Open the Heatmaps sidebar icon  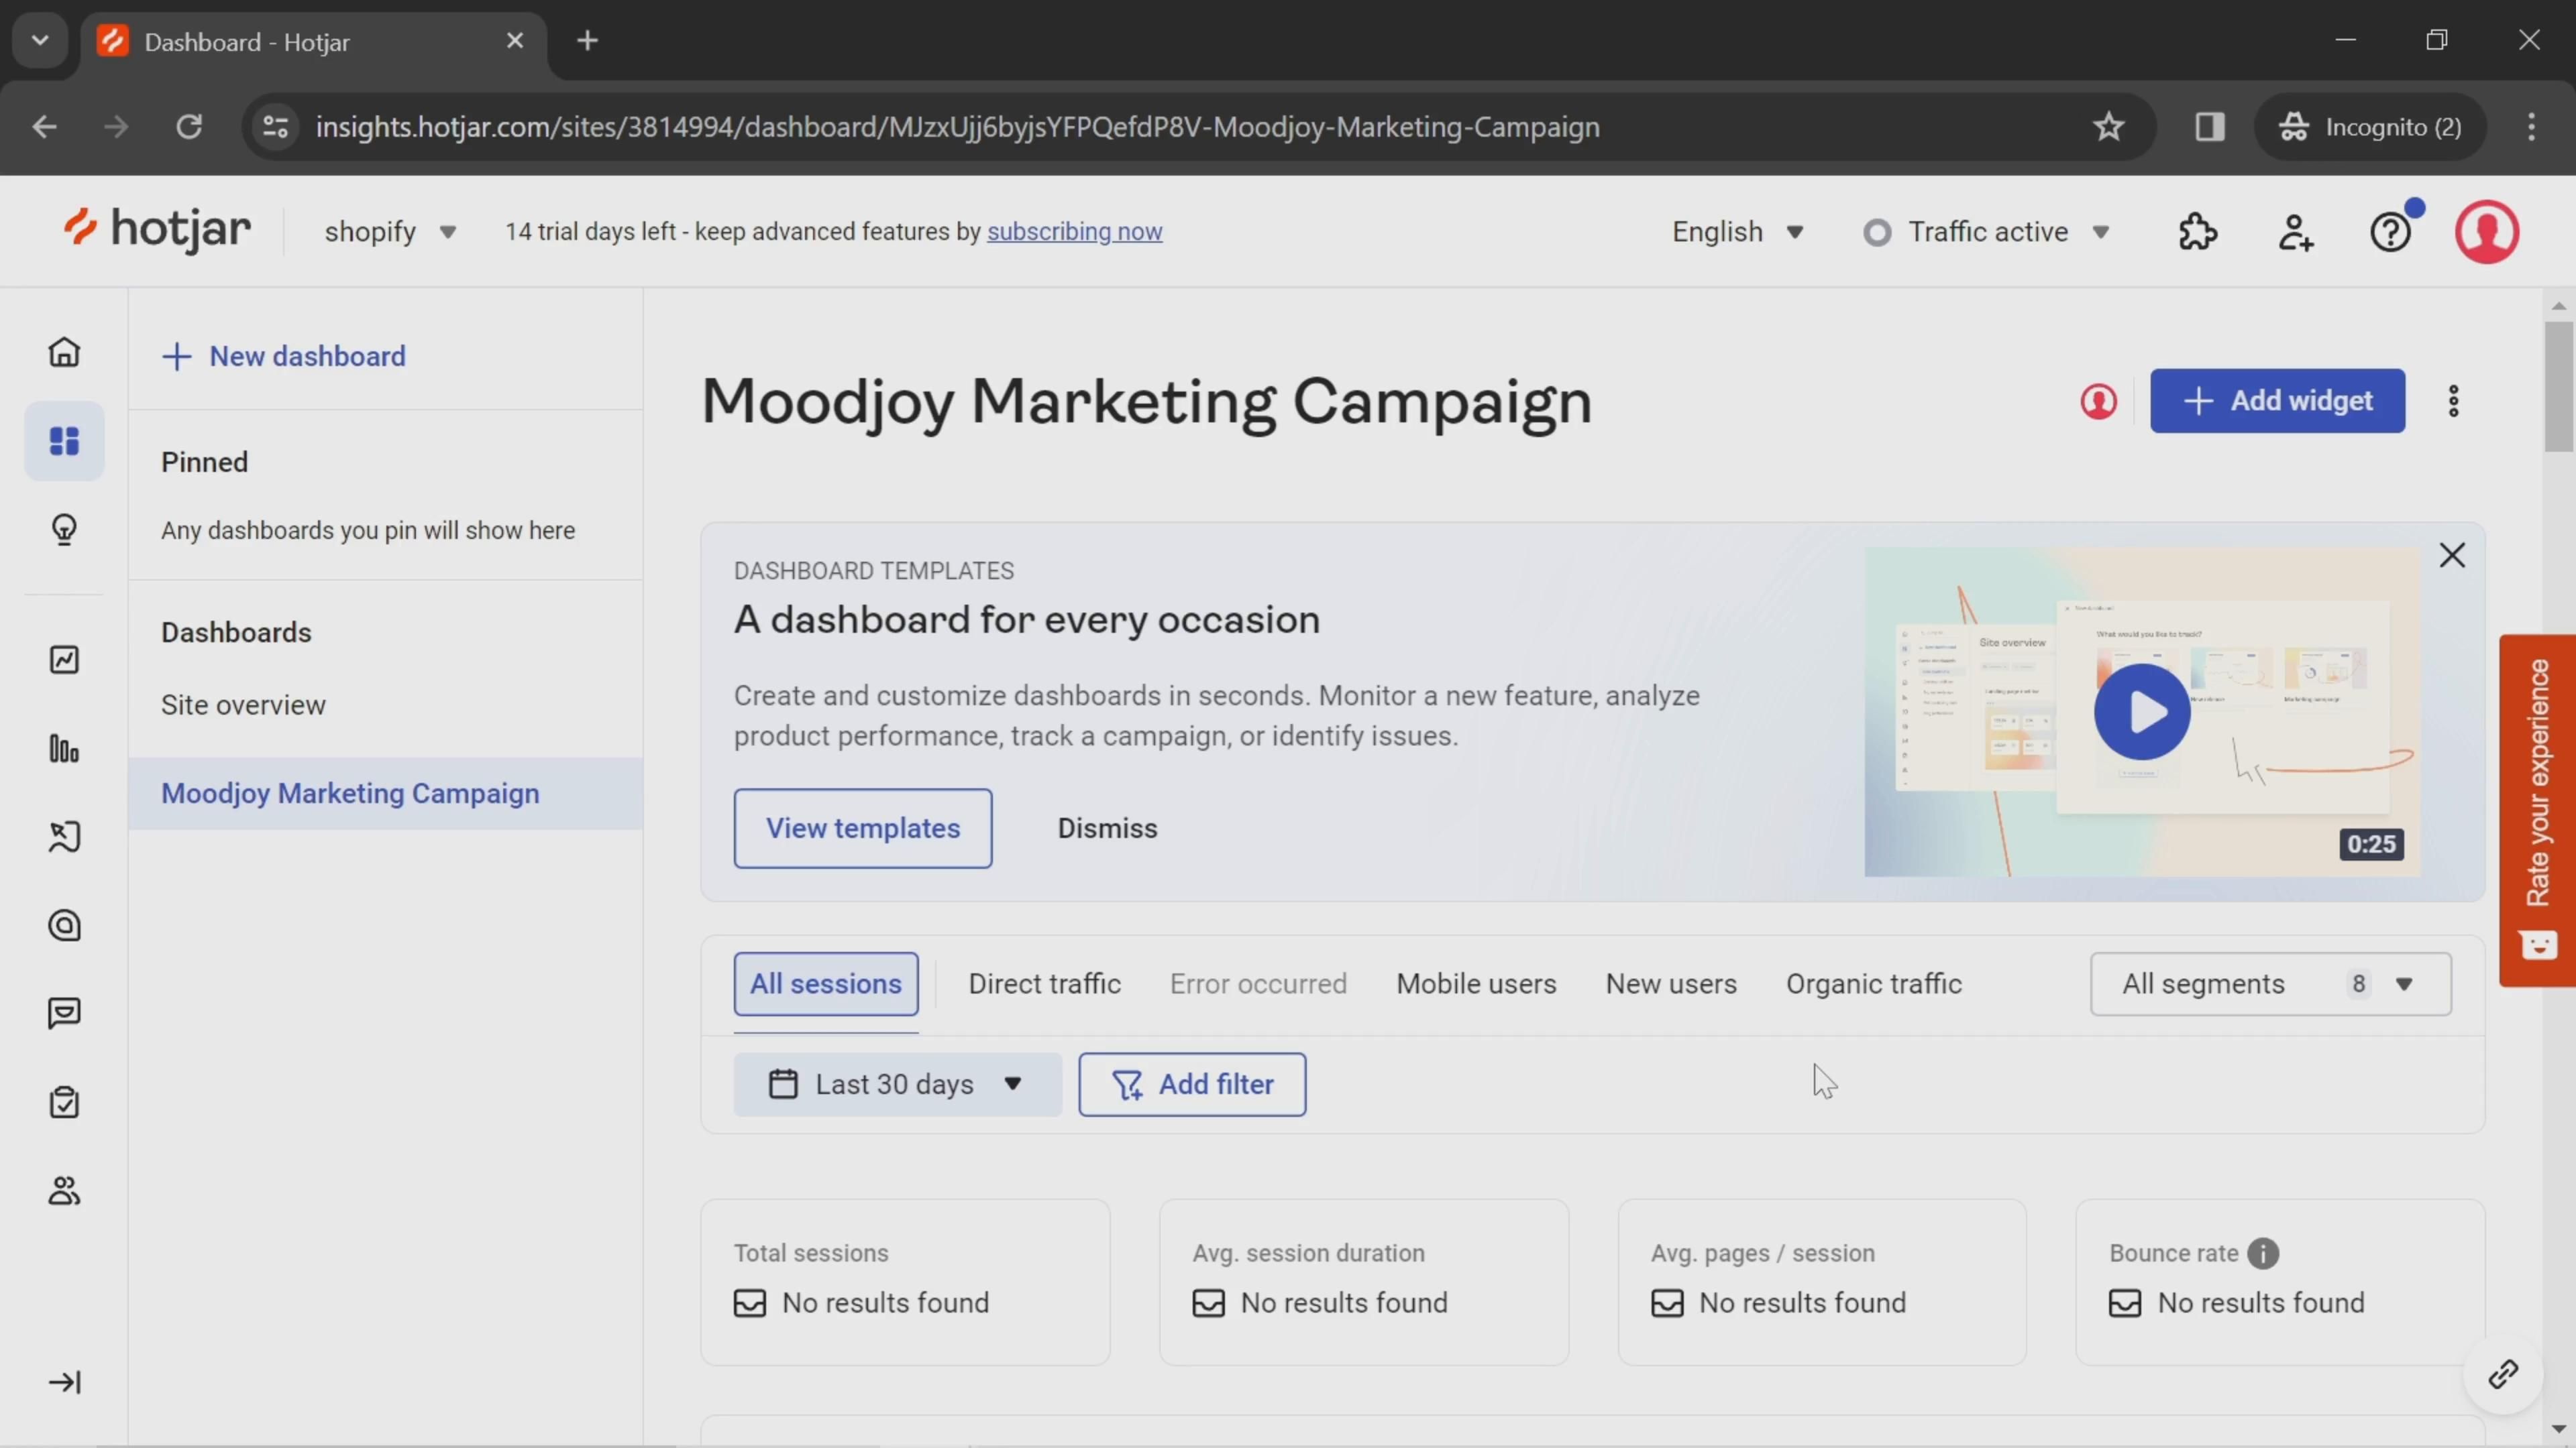click(64, 925)
